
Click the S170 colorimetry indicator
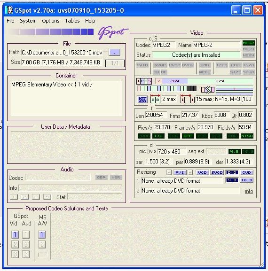(x=235, y=72)
